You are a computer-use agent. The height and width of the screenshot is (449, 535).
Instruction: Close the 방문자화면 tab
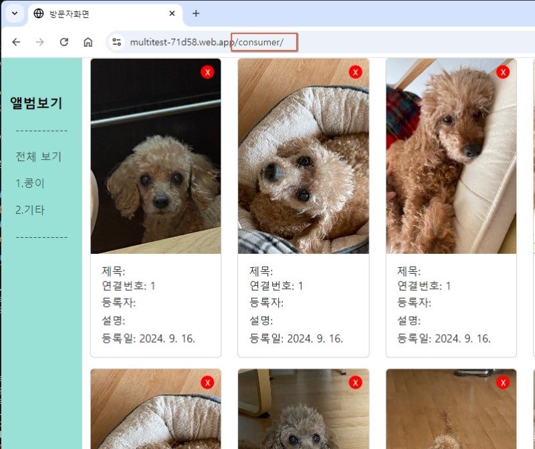(172, 13)
